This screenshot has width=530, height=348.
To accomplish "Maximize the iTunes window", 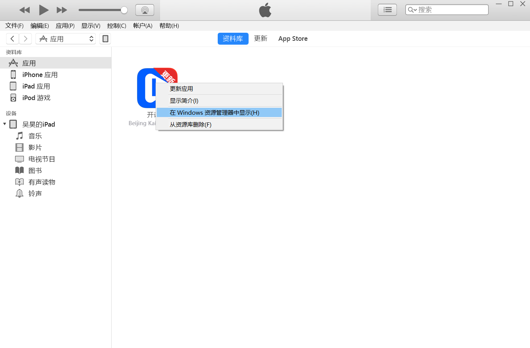I will point(511,4).
